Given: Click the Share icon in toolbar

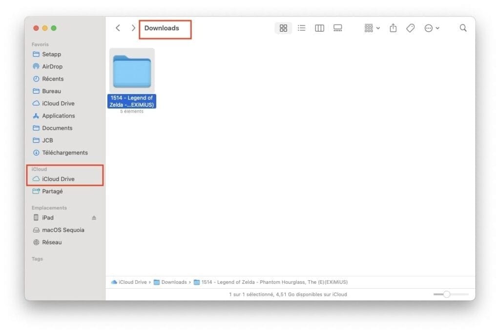Looking at the screenshot, I should point(393,28).
